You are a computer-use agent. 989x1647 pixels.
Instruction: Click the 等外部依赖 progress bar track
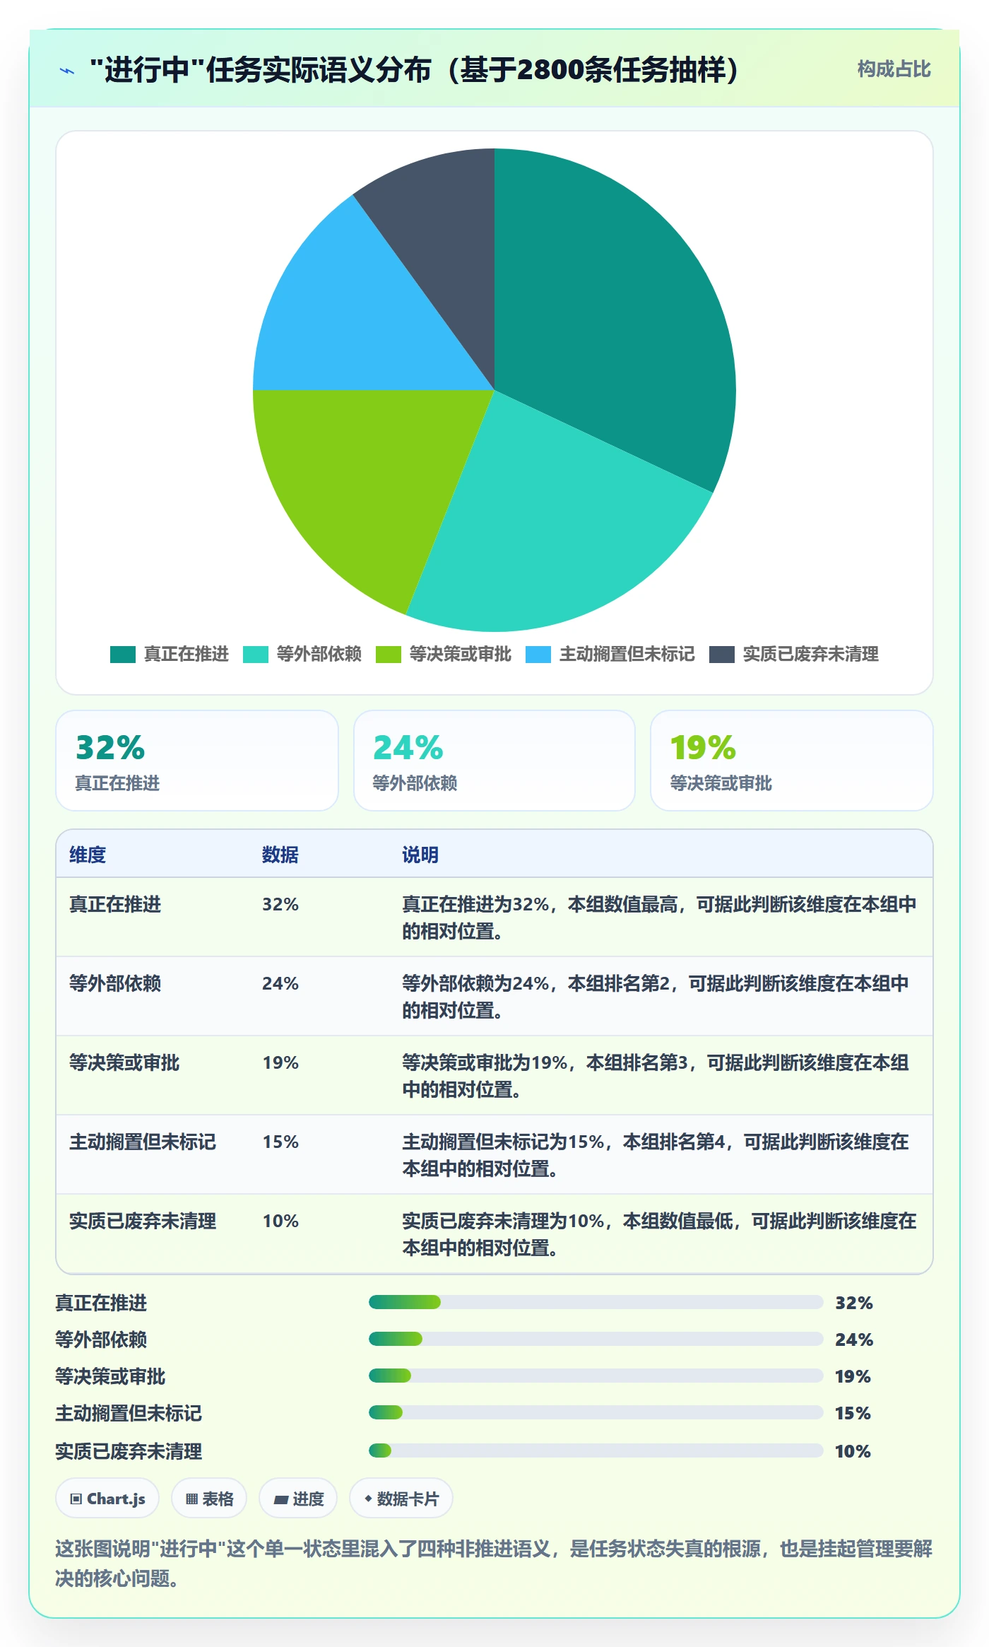coord(596,1339)
